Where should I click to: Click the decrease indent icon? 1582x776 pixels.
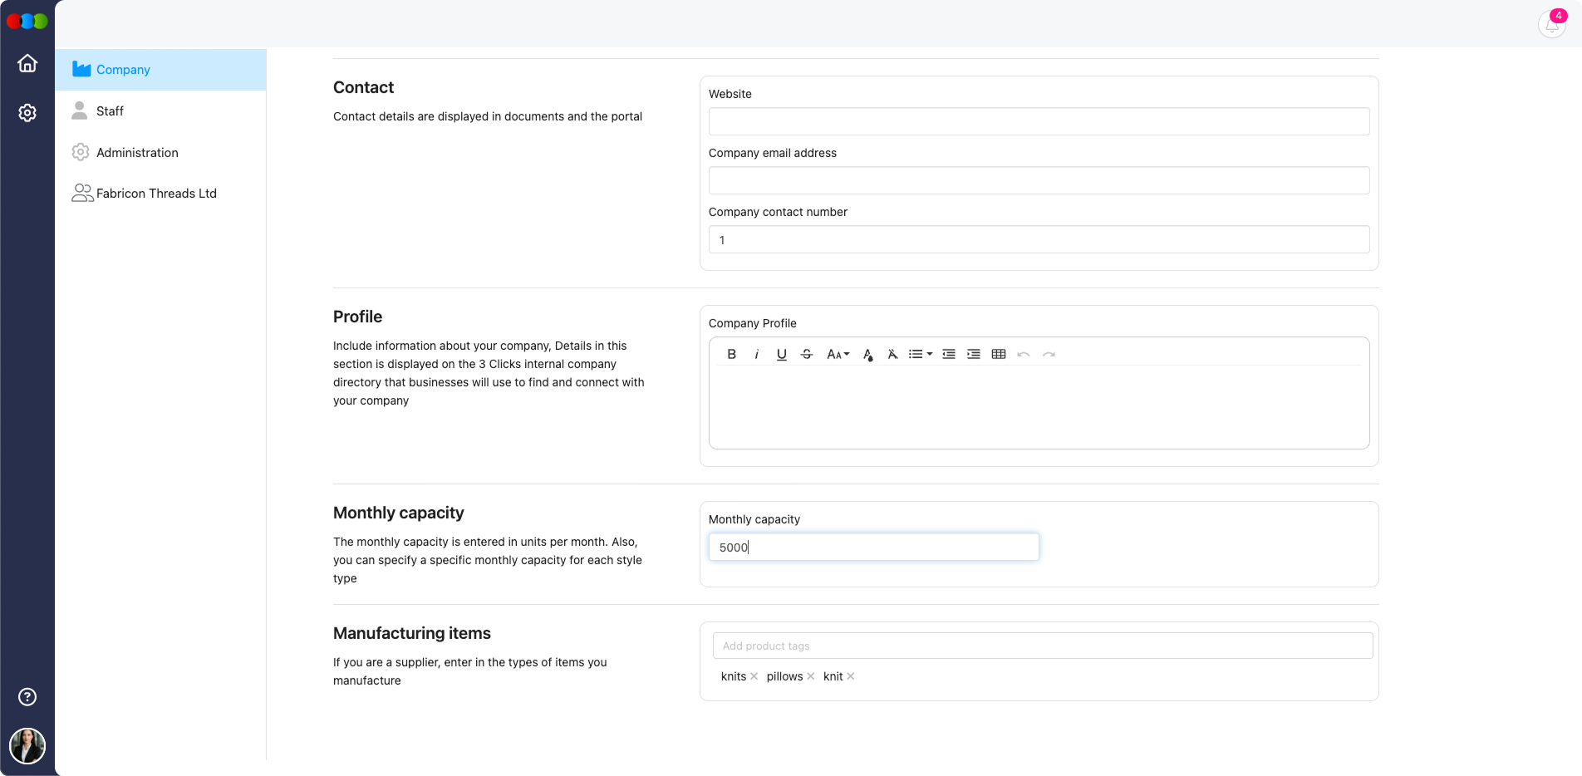point(948,354)
